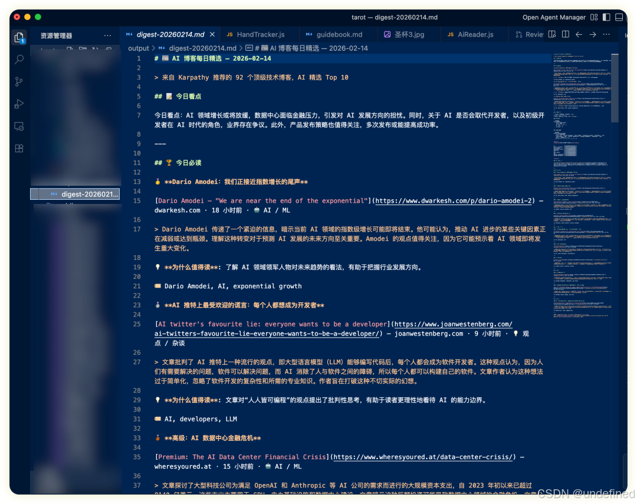Screen dimensions: 637x504
Task: Click line number 25 in gutter
Action: coord(136,324)
